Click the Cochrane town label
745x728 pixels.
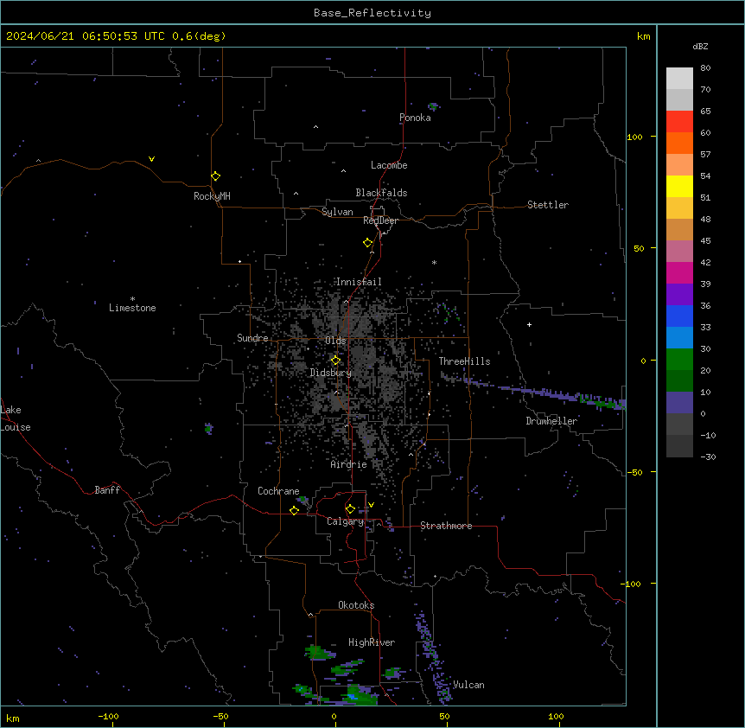pos(278,491)
